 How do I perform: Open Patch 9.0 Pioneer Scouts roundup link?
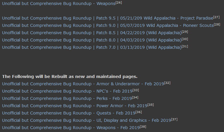(x=108, y=25)
